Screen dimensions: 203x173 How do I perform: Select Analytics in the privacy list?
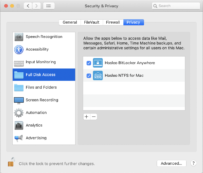pyautogui.click(x=44, y=125)
